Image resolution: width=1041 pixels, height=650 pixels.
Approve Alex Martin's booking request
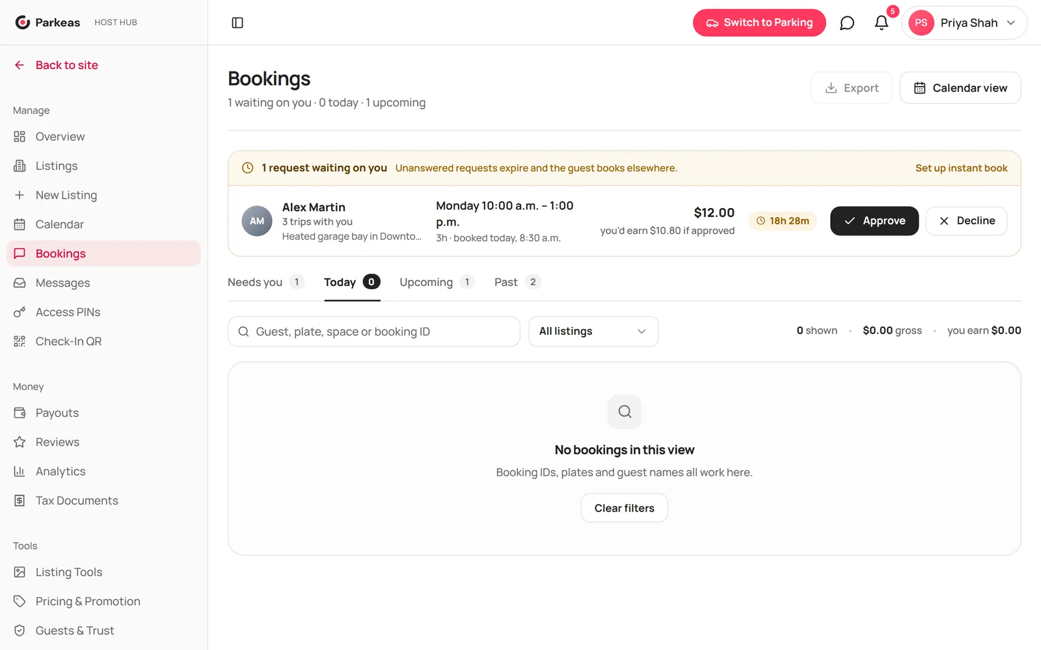tap(874, 221)
